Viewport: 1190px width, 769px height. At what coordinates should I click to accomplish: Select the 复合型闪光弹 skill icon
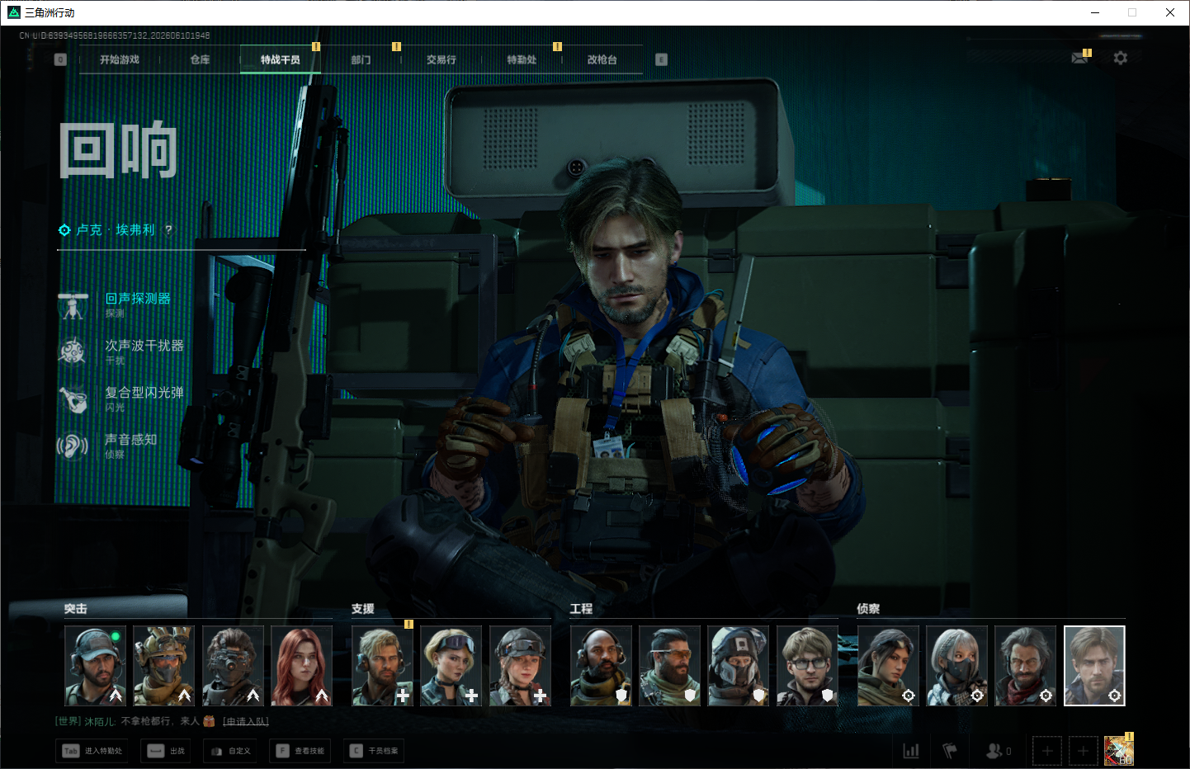pyautogui.click(x=73, y=399)
